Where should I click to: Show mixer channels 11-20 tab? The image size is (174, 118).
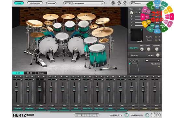[30, 73]
